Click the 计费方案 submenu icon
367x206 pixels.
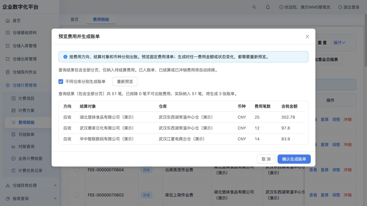(x=13, y=110)
